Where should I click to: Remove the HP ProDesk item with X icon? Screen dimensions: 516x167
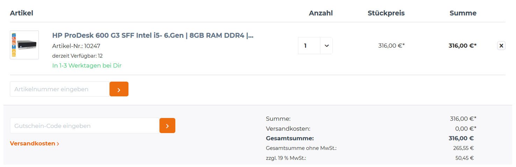(x=501, y=46)
